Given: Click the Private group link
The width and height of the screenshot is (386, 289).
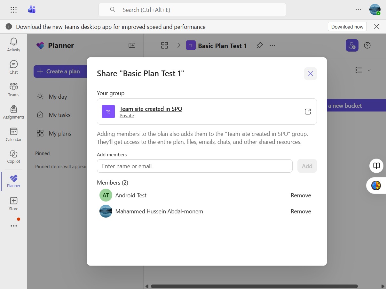Looking at the screenshot, I should (x=127, y=116).
